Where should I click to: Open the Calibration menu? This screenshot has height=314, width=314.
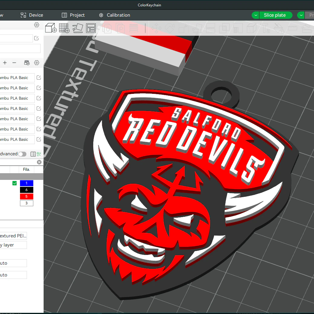[114, 15]
